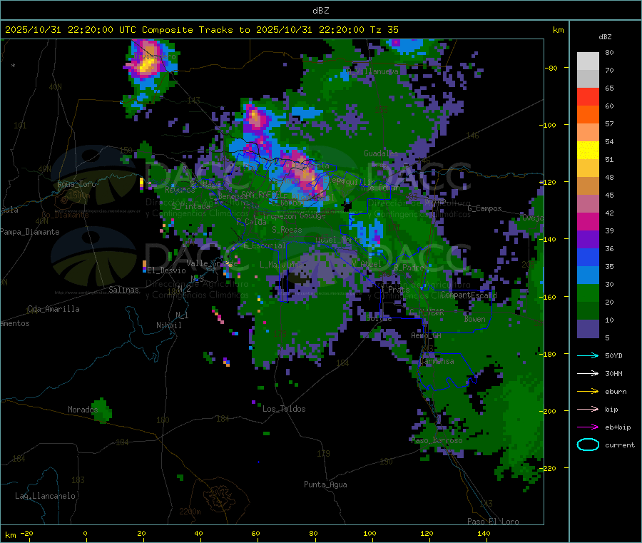
Task: Click the 'dBZ' title at top
Action: [320, 11]
